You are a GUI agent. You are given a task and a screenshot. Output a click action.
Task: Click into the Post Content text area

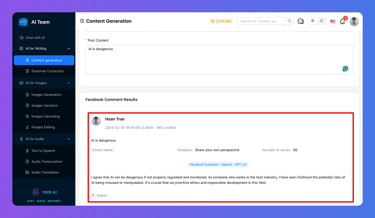[219, 60]
